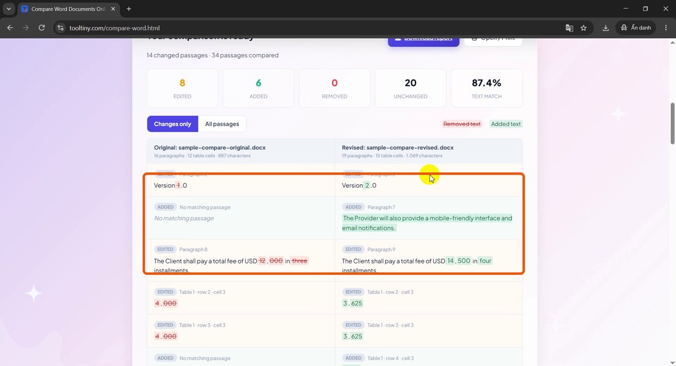Expand the tab search dropdown arrow
Image resolution: width=676 pixels, height=366 pixels.
[8, 9]
